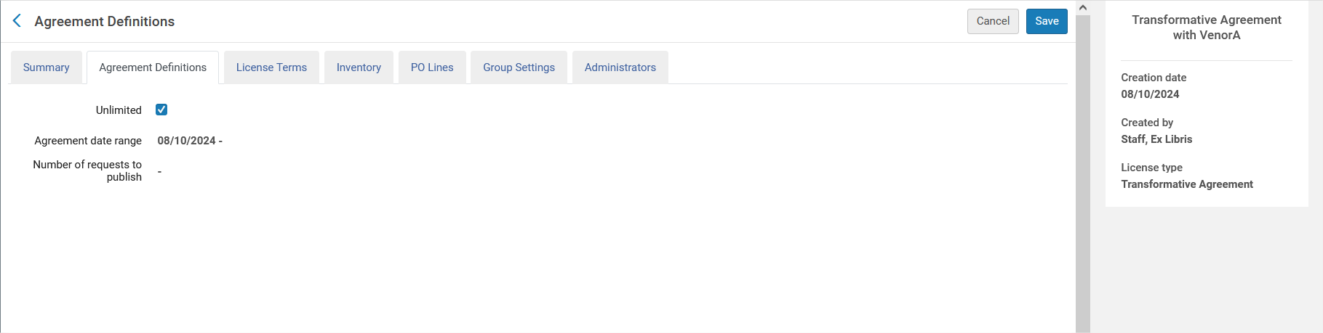Click the vertical scrollbar thumb

(1083, 174)
